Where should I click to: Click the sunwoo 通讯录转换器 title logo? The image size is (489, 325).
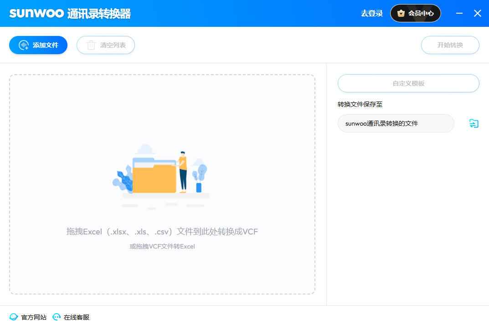click(70, 13)
